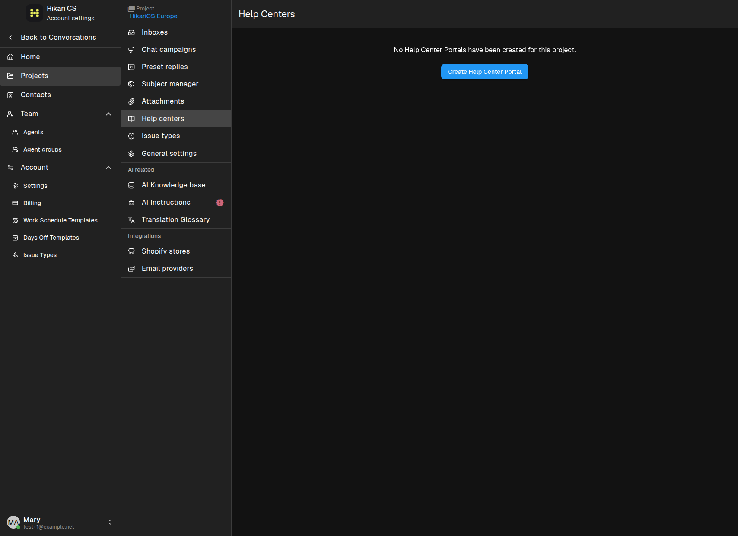The image size is (738, 536).
Task: Click Create Help Center Portal button
Action: pos(484,72)
